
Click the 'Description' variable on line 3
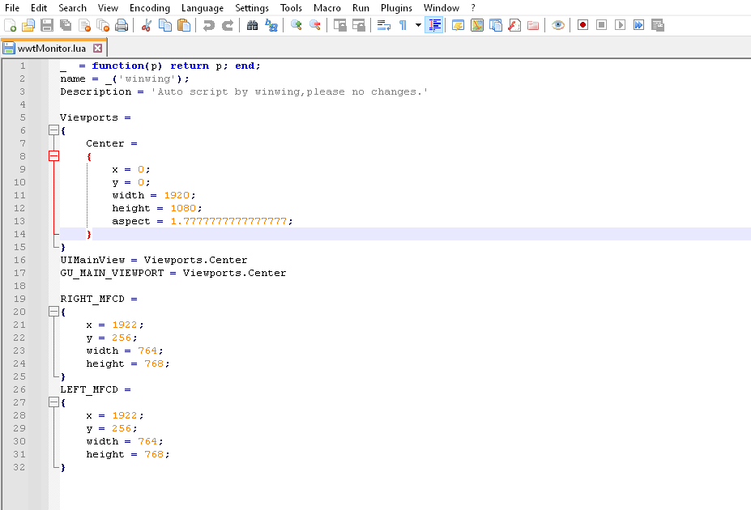pyautogui.click(x=96, y=91)
